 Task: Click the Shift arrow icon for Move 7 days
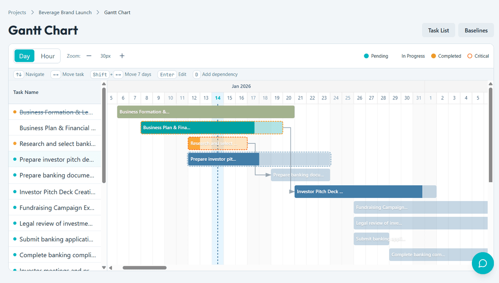119,74
